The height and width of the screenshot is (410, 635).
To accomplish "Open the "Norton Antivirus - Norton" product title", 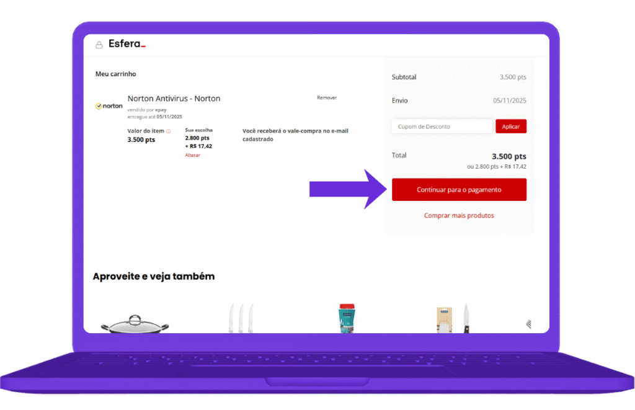I will [174, 98].
